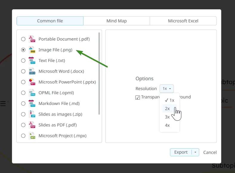
Task: Click the PNG image file icon
Action: [32, 50]
